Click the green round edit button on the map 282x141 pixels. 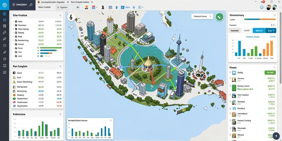pyautogui.click(x=219, y=17)
